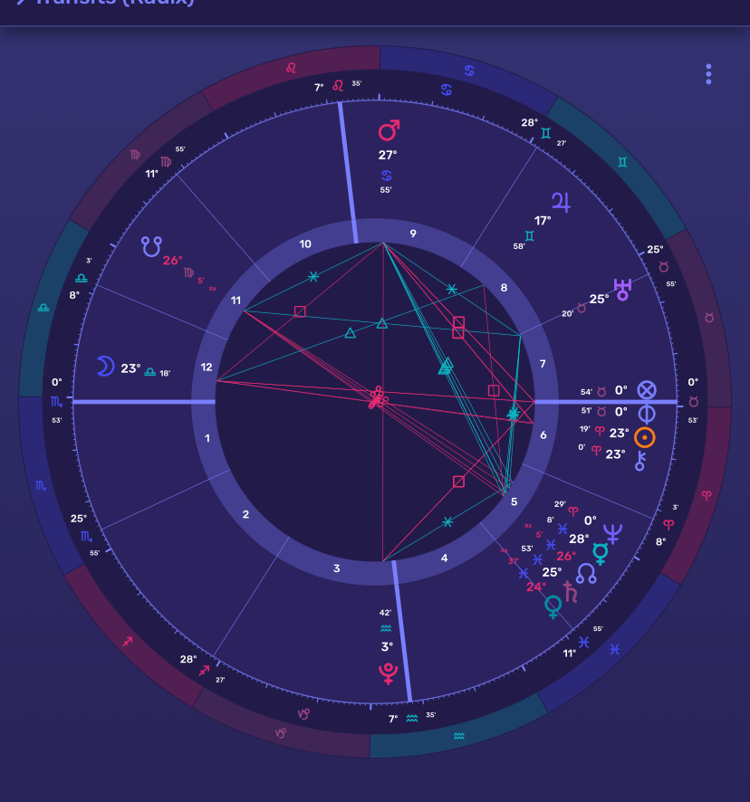Select the Virgo sign on outer ring
750x802 pixels.
click(x=135, y=155)
